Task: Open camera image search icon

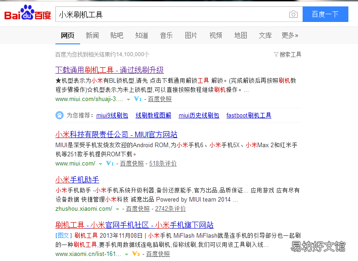Action: pos(293,14)
